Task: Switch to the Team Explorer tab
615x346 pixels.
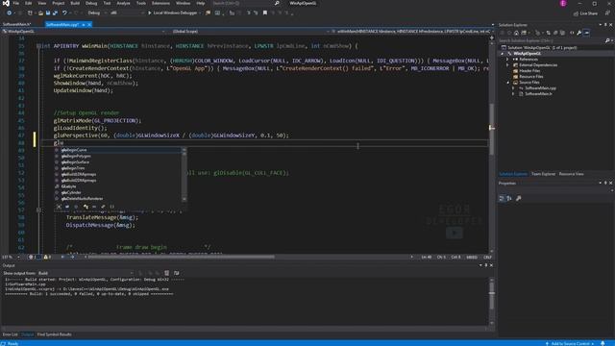Action: click(543, 174)
